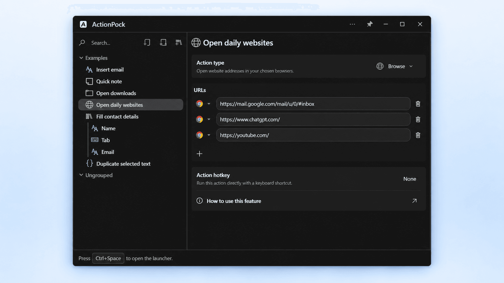Click the ActionPock logo icon in title bar
The width and height of the screenshot is (504, 283).
point(83,24)
